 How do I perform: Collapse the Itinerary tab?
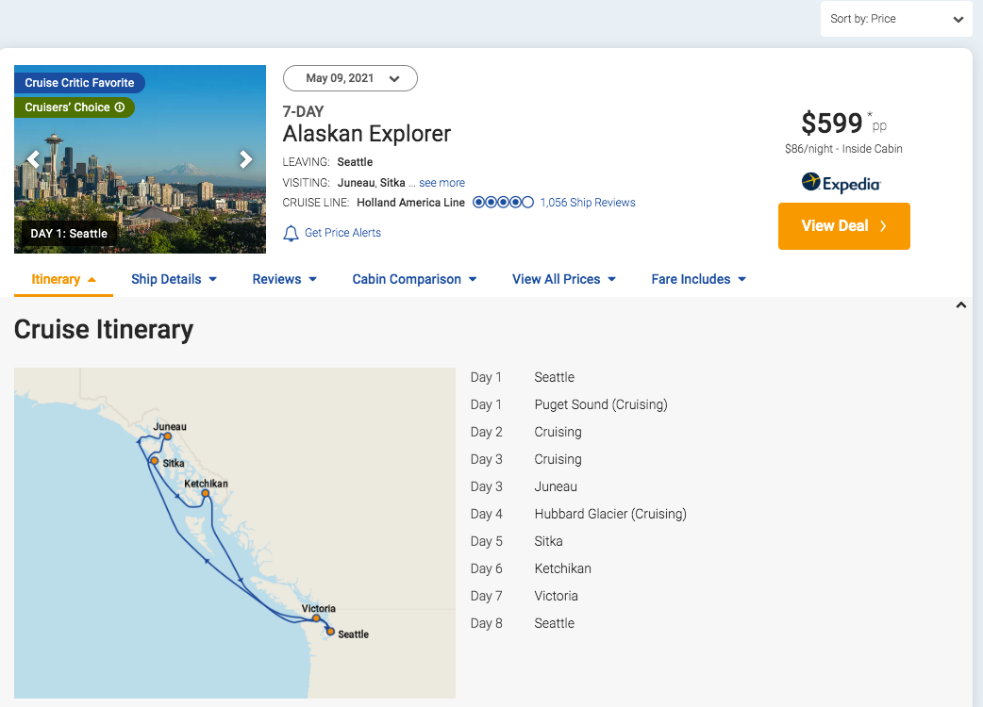point(63,279)
